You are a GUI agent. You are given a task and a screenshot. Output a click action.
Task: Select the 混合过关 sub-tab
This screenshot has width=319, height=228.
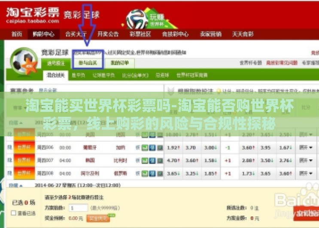pyautogui.click(x=55, y=75)
